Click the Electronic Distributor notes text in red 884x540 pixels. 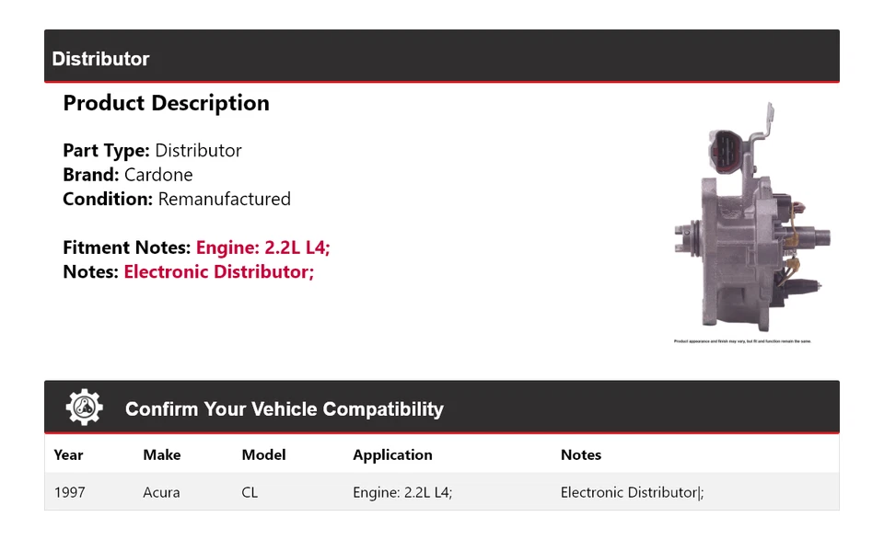click(x=218, y=271)
